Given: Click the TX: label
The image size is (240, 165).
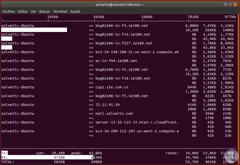Looking at the screenshot, I should click(x=4, y=153).
